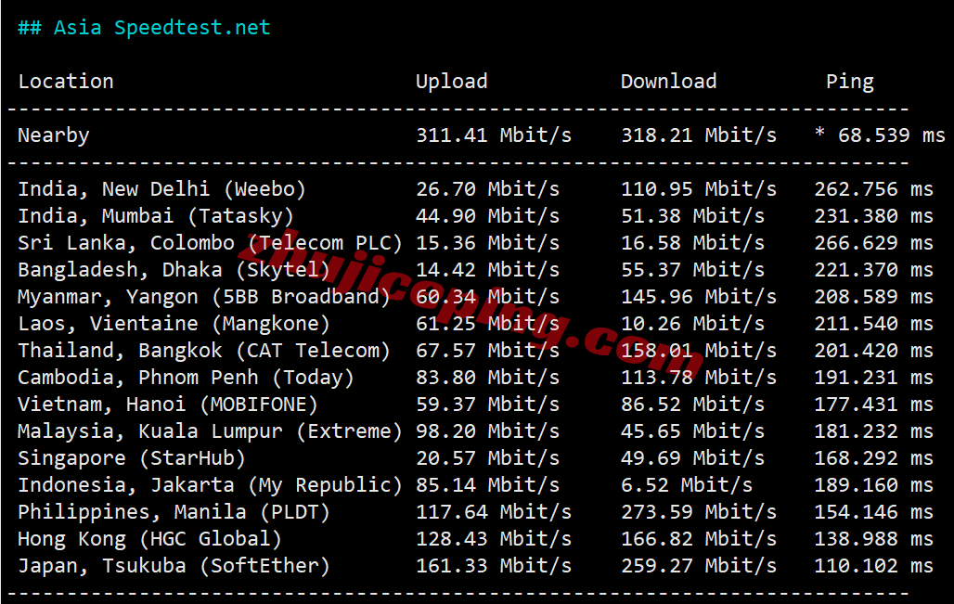
Task: Click "India, Mumbai (Tatasky)" row
Action: click(x=155, y=216)
